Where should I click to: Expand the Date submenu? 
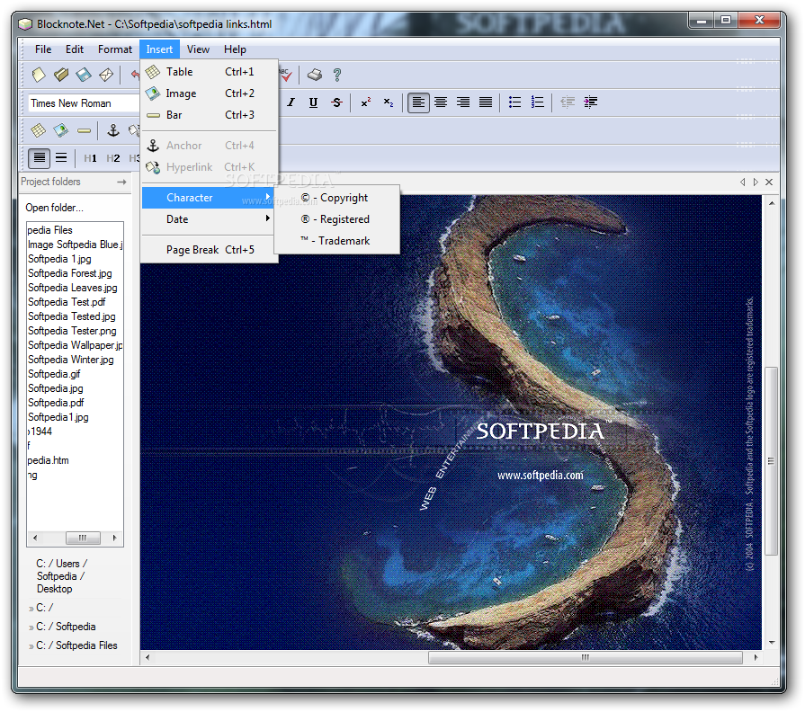point(208,219)
